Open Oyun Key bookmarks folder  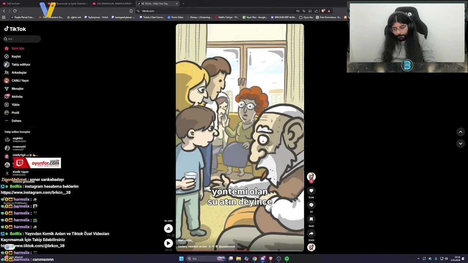[x=306, y=17]
